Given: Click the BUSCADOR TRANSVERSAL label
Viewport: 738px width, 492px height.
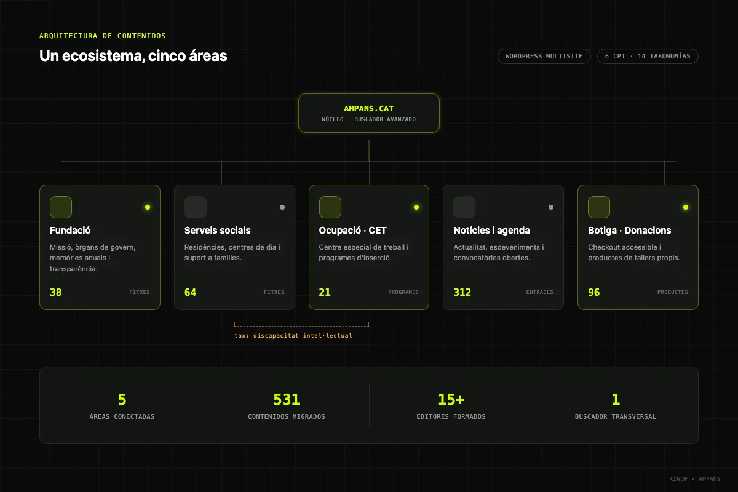Looking at the screenshot, I should point(616,416).
